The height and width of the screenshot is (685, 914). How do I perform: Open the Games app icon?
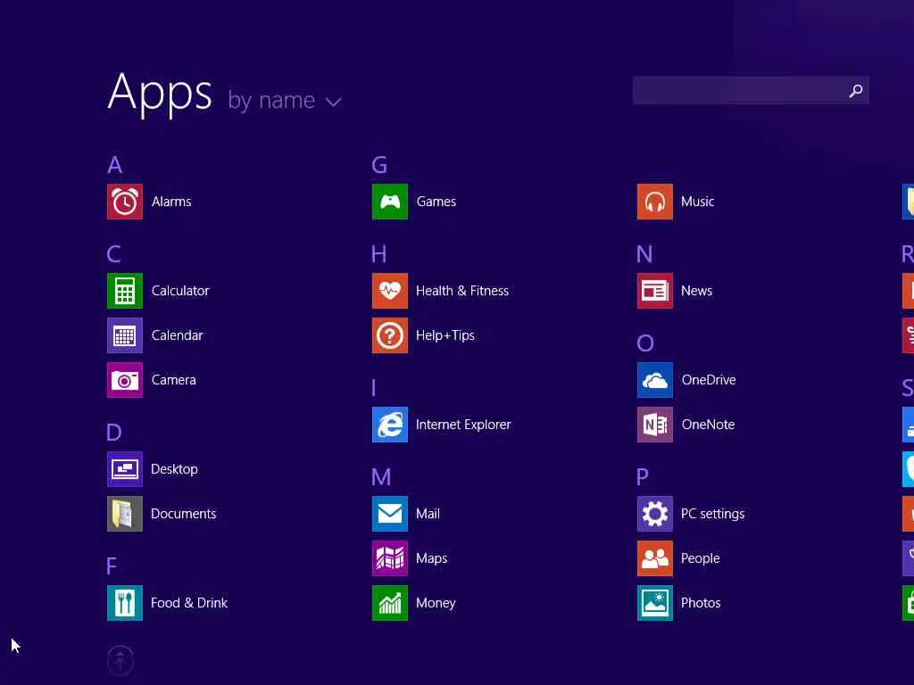point(390,202)
